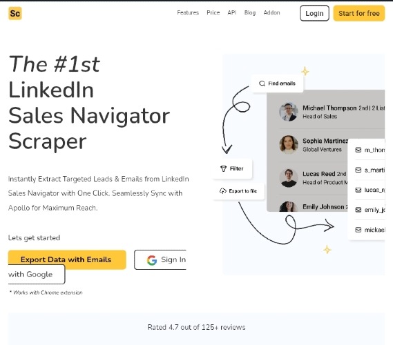Open the Blog link
This screenshot has width=393, height=345.
[250, 12]
